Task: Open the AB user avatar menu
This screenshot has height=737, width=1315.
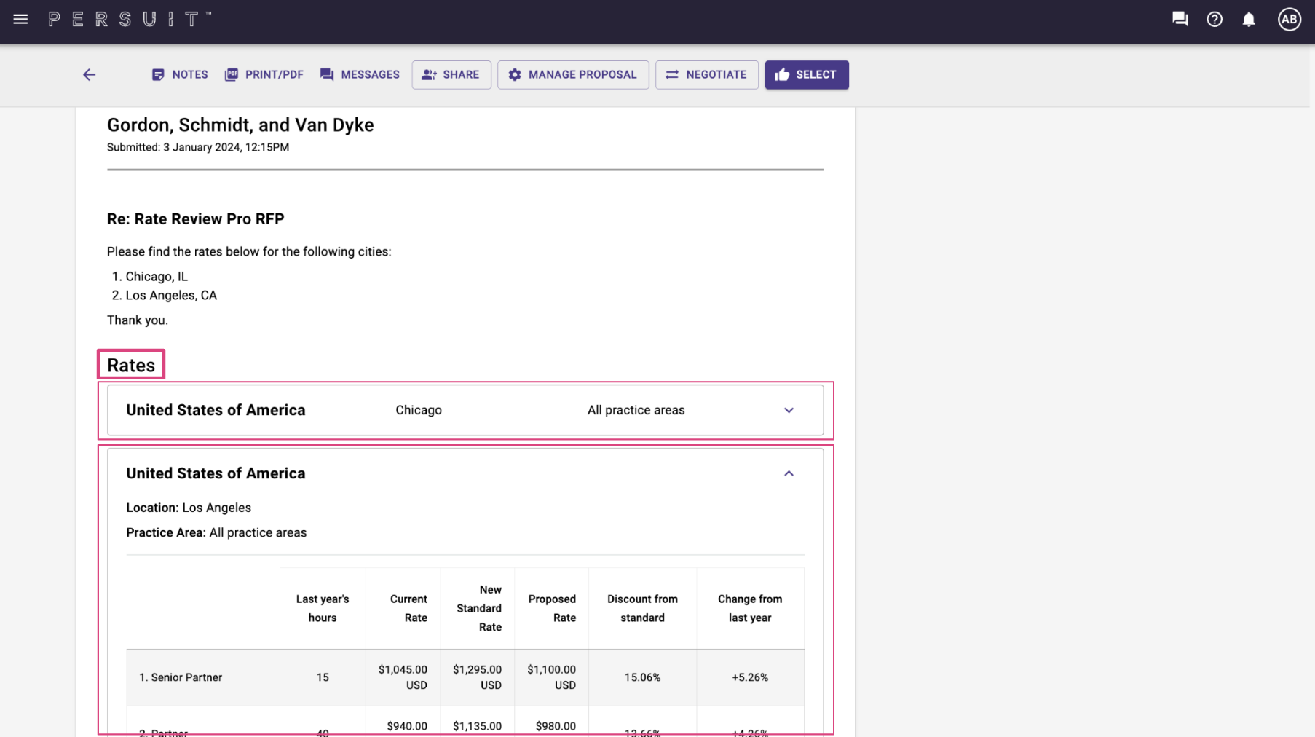Action: tap(1290, 20)
